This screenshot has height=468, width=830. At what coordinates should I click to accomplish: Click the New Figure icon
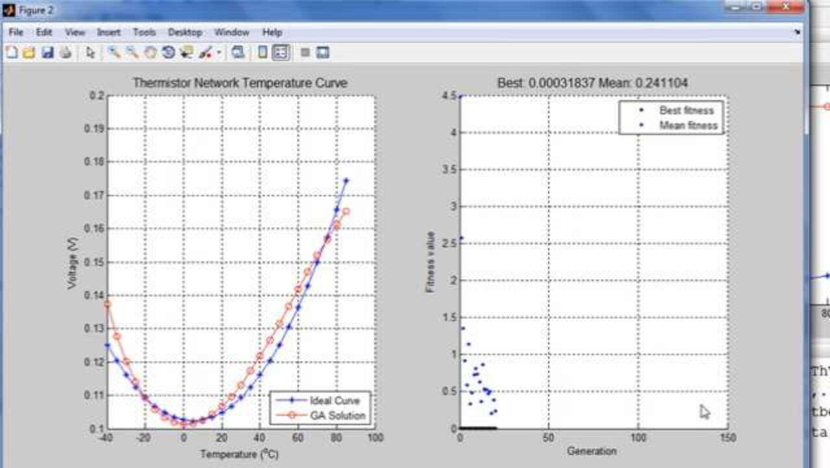[11, 53]
